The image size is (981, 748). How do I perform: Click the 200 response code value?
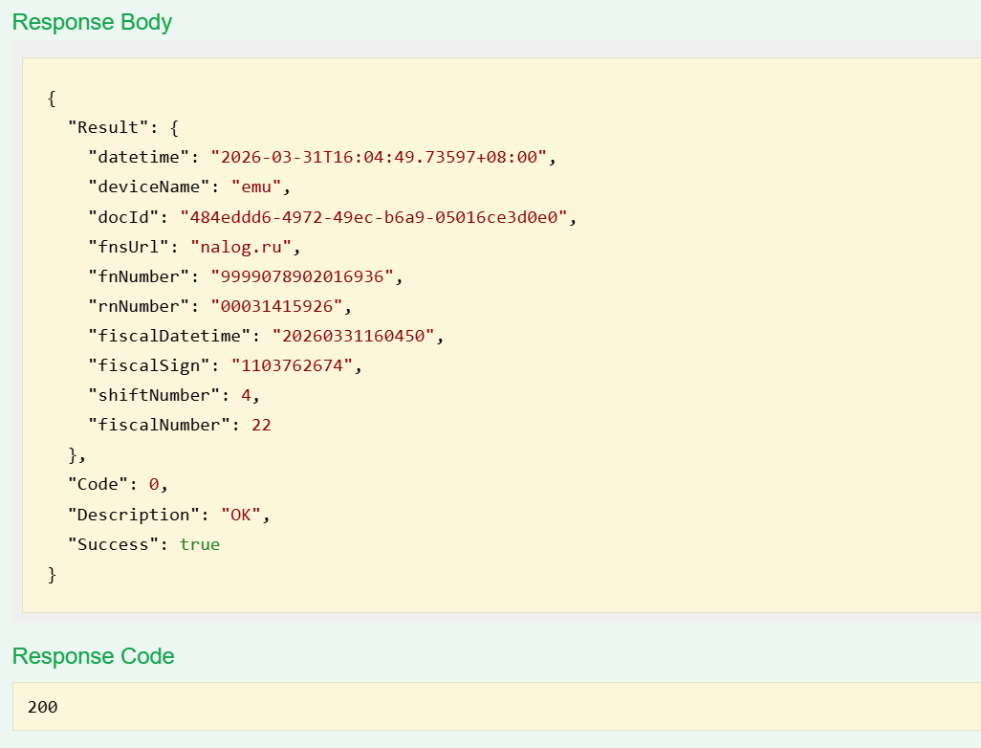click(42, 707)
